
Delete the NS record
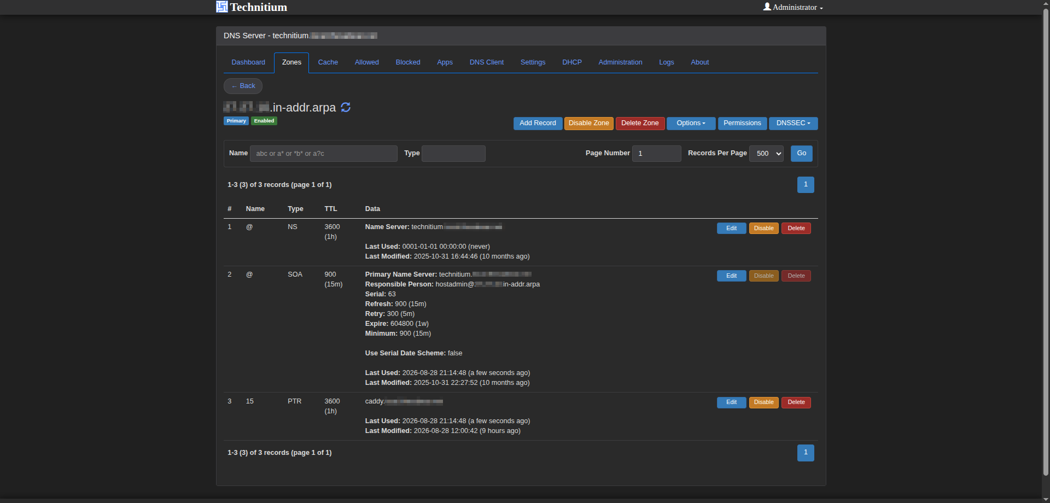[796, 229]
